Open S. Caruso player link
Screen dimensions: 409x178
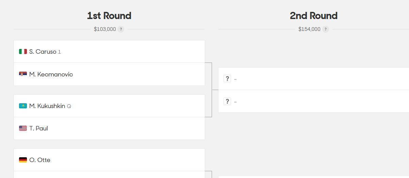[x=43, y=52]
